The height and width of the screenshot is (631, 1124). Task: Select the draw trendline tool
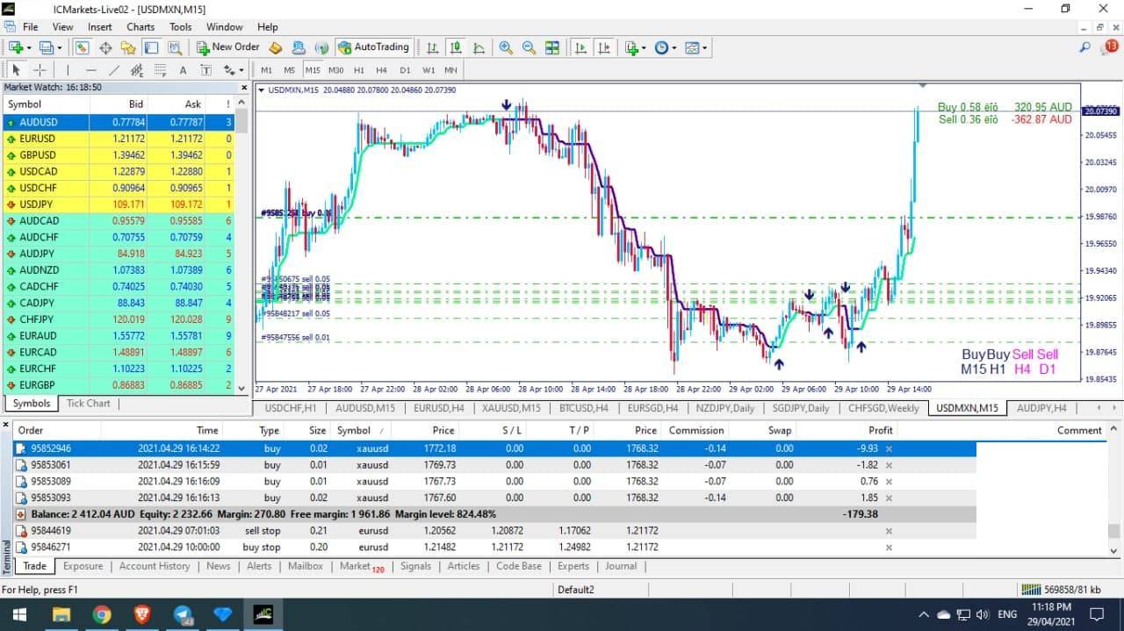(114, 70)
